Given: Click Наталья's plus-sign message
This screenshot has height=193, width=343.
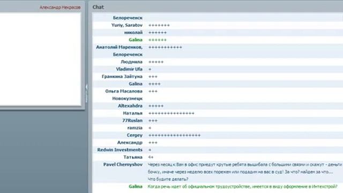Looking at the screenshot, I should pyautogui.click(x=171, y=113).
